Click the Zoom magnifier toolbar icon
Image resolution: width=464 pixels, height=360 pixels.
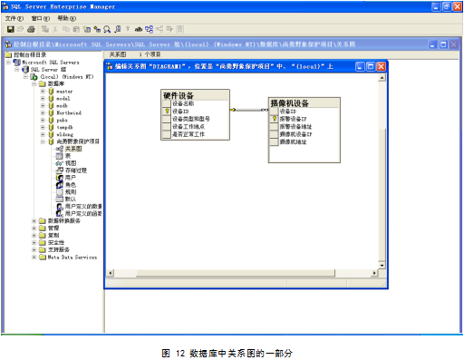(107, 29)
